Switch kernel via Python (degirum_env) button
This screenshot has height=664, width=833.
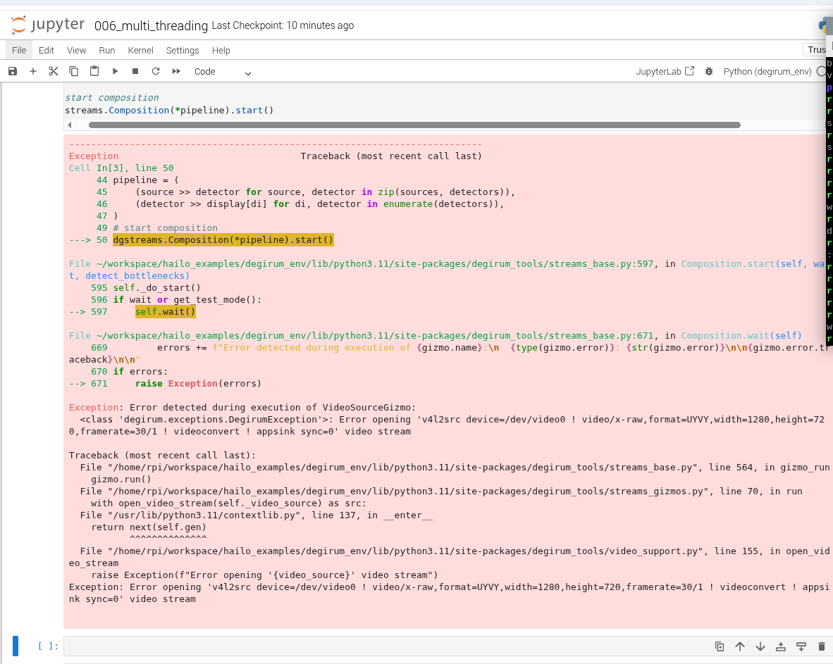click(767, 71)
